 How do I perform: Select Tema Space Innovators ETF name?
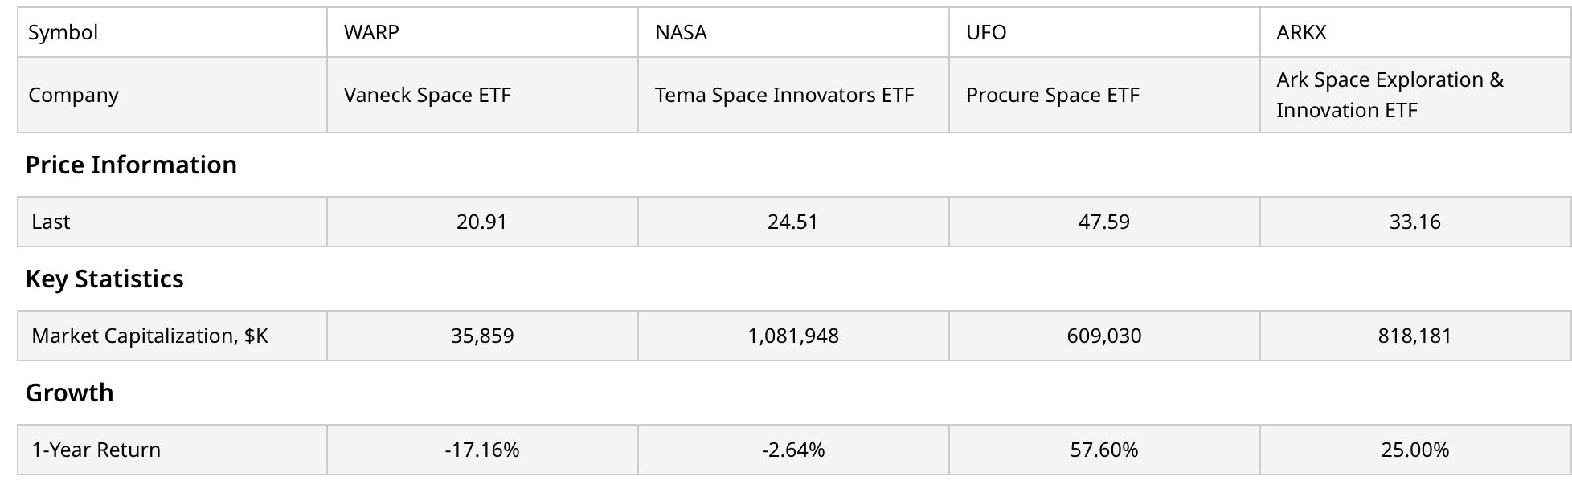pyautogui.click(x=784, y=95)
